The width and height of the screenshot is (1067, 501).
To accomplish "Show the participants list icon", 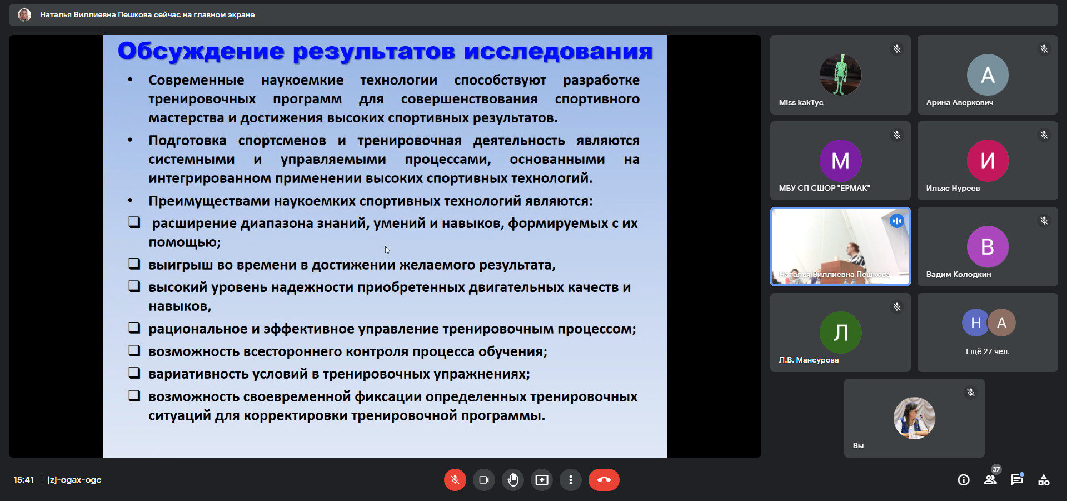I will 990,480.
